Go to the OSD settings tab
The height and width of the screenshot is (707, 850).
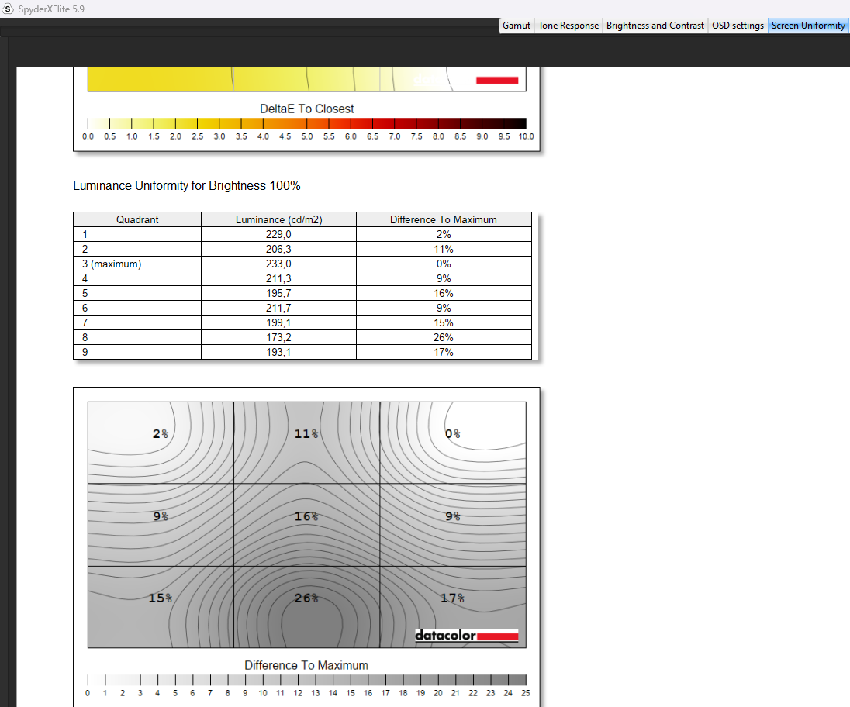tap(738, 26)
